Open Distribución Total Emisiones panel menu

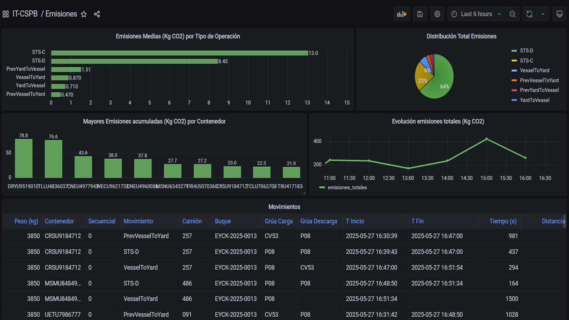point(462,36)
